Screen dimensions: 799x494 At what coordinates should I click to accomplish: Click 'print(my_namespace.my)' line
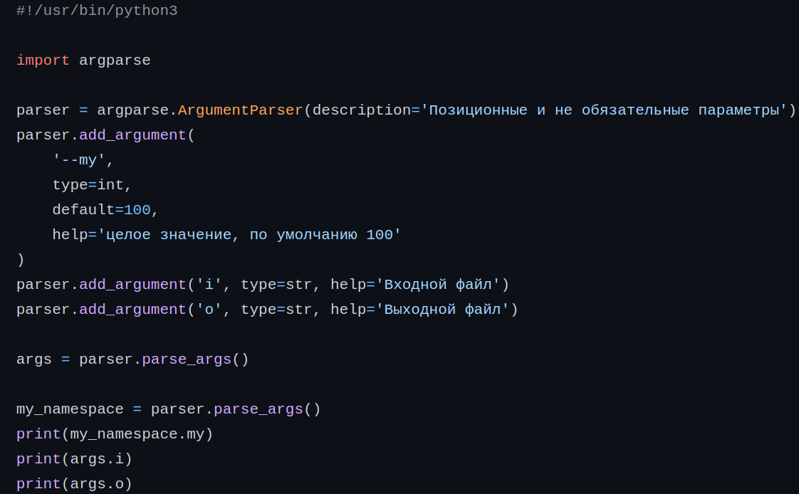115,435
